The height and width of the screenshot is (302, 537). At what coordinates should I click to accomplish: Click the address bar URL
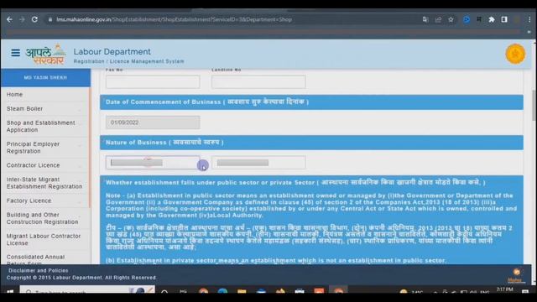tap(174, 19)
